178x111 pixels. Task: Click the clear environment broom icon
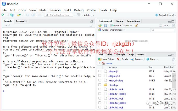137,25
